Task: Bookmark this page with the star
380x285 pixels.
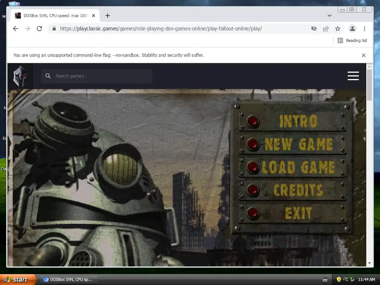Action: pyautogui.click(x=338, y=29)
